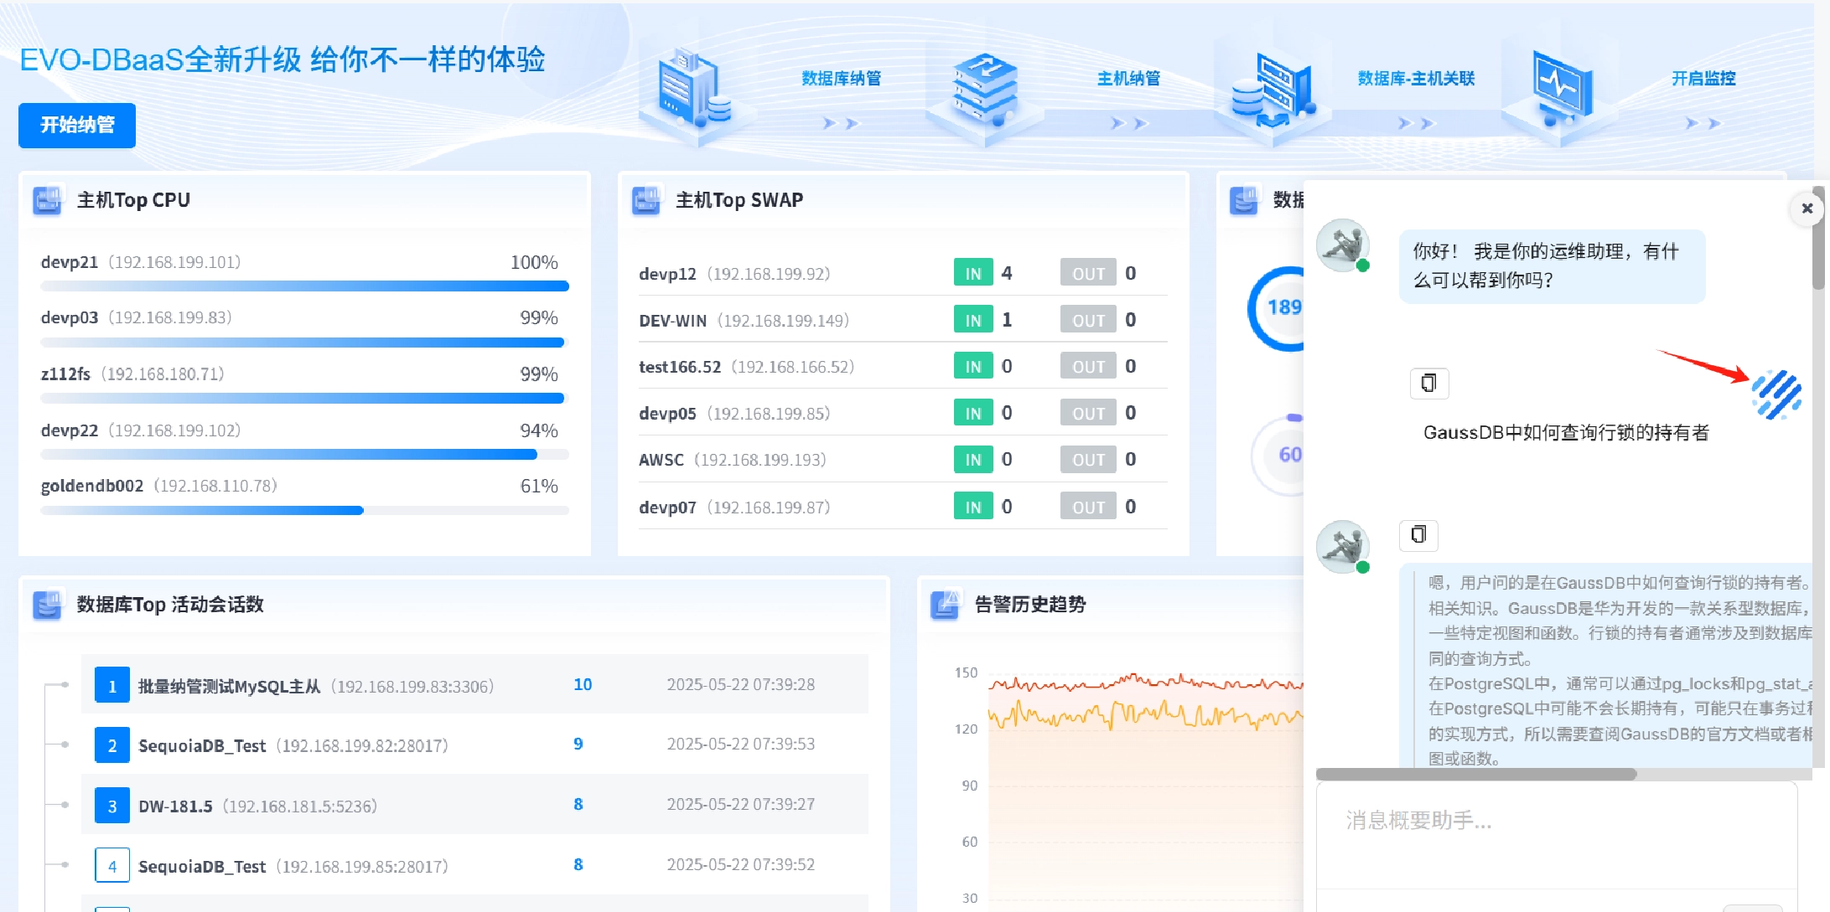Click the 主机Top SWAP panel icon
Image resolution: width=1830 pixels, height=912 pixels.
pos(646,200)
